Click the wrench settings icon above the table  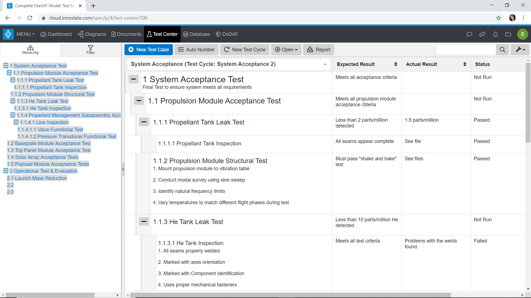click(x=520, y=50)
